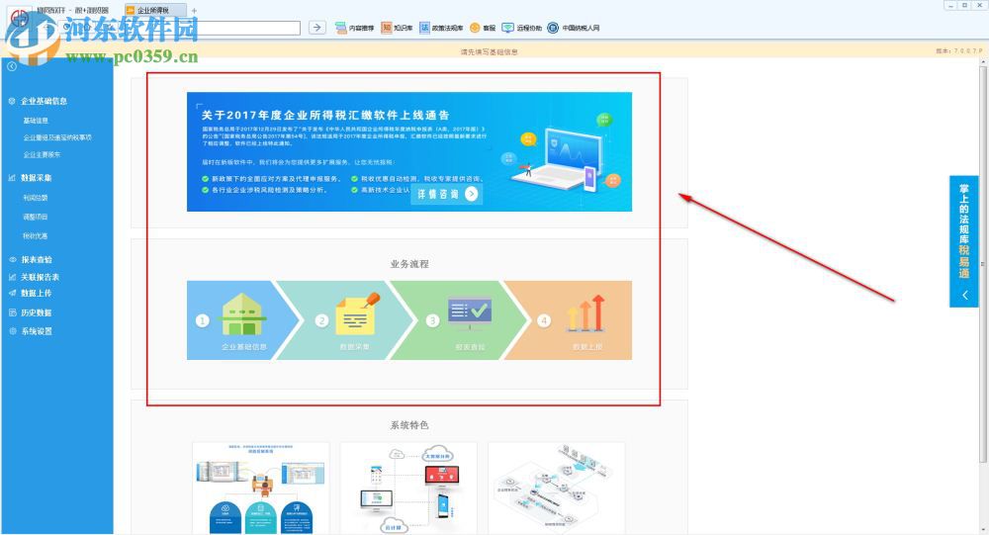The image size is (989, 535).
Task: Open 关联报告表 in sidebar
Action: click(41, 277)
